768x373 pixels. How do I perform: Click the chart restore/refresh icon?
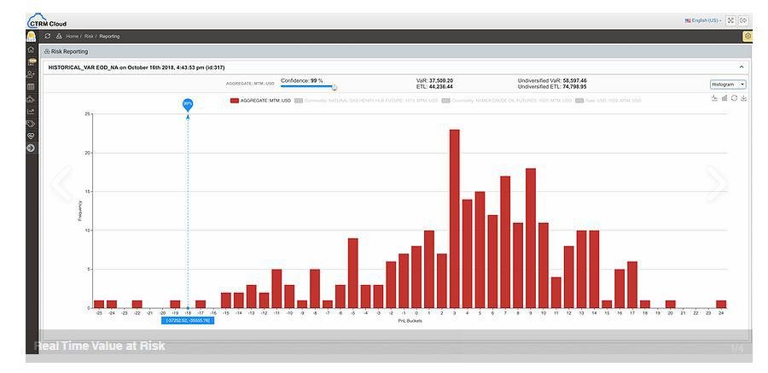click(734, 98)
